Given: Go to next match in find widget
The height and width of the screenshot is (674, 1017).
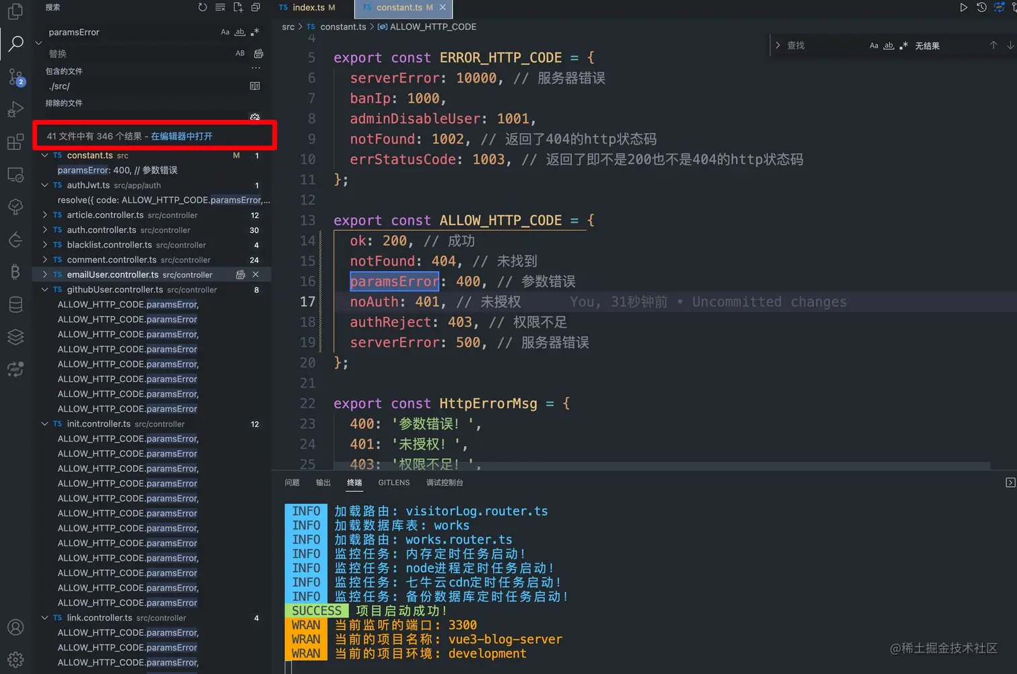Looking at the screenshot, I should (x=1010, y=45).
